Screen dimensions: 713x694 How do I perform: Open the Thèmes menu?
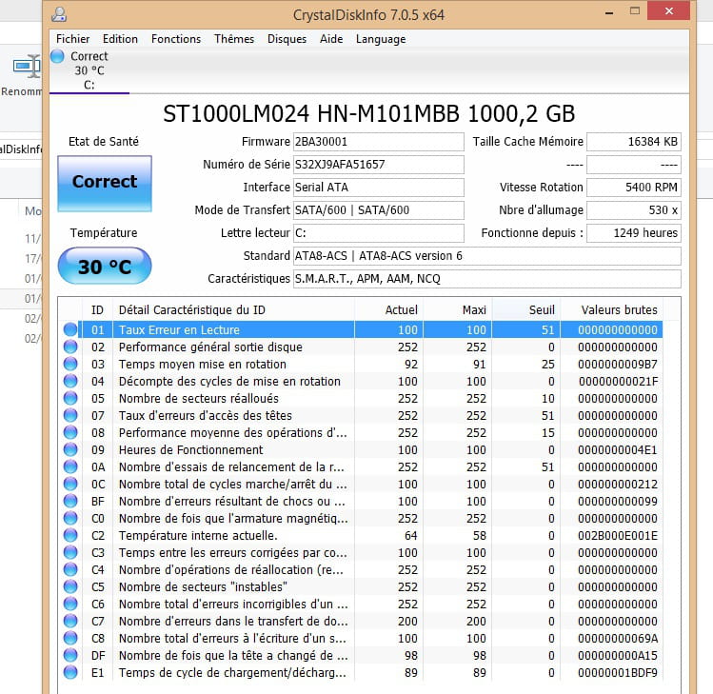point(234,39)
